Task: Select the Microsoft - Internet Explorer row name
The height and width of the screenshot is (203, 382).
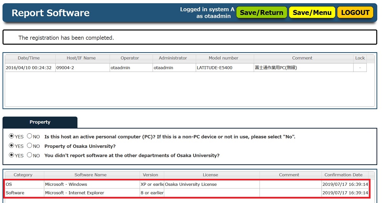Action: click(92, 193)
